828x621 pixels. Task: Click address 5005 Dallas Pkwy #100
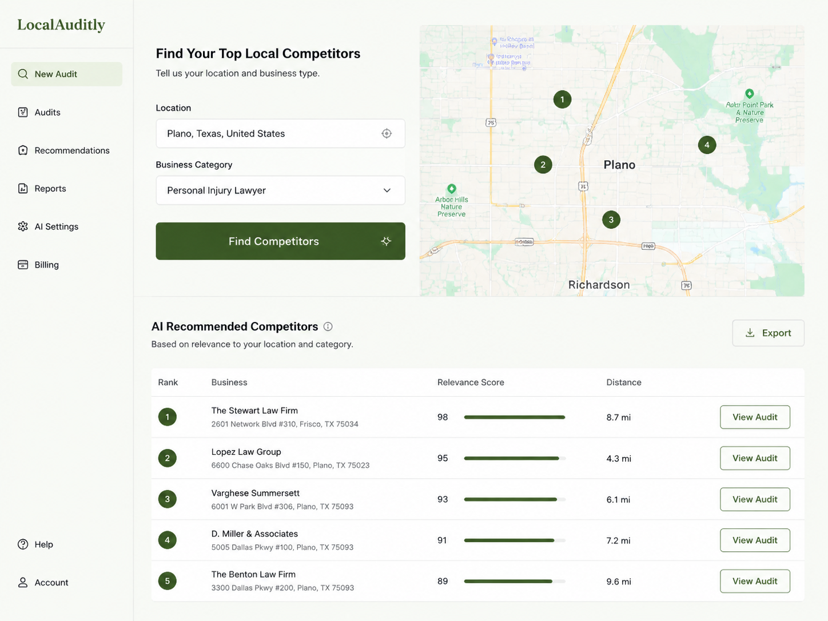pos(282,547)
